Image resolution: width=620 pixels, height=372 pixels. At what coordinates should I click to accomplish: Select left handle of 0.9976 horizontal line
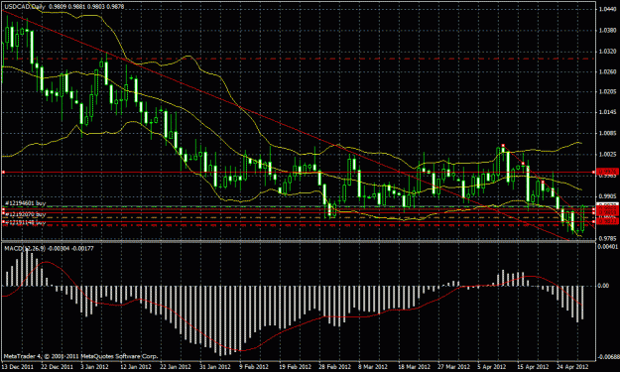pyautogui.click(x=3, y=173)
